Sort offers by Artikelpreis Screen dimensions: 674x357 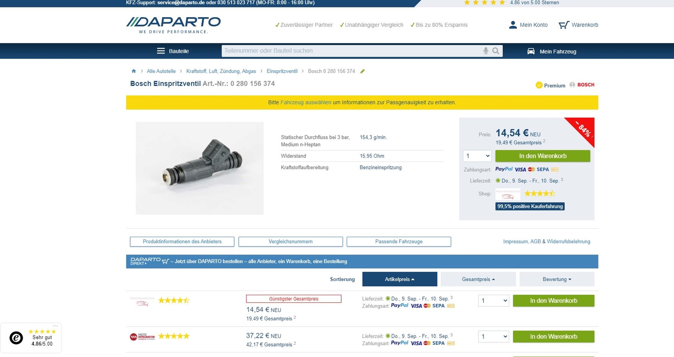point(399,279)
